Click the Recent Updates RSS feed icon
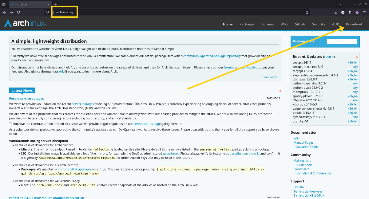The height and width of the screenshot is (199, 369). (x=357, y=57)
